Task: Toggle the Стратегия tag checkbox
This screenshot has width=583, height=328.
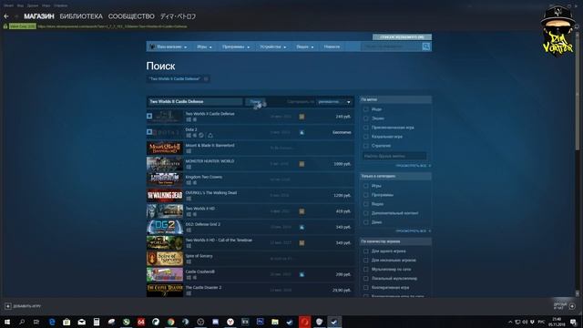Action: pos(366,146)
